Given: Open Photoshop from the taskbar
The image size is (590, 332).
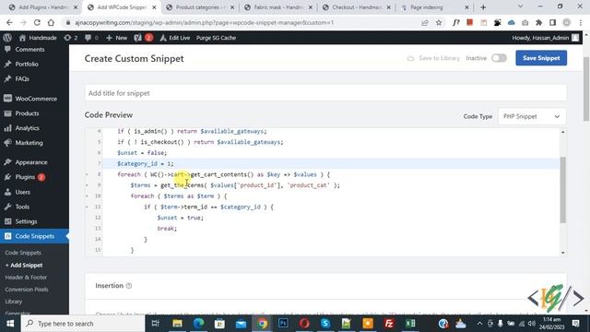Looking at the screenshot, I should point(283,324).
